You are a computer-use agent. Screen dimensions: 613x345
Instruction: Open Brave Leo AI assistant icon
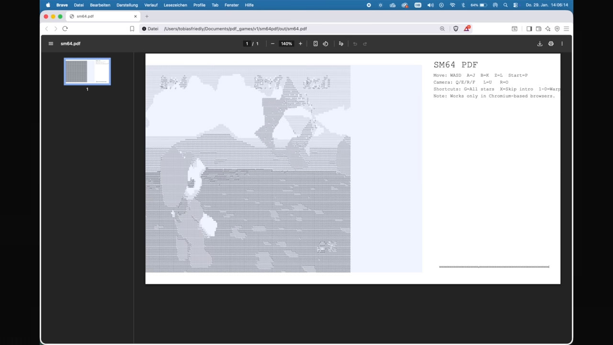pos(548,29)
